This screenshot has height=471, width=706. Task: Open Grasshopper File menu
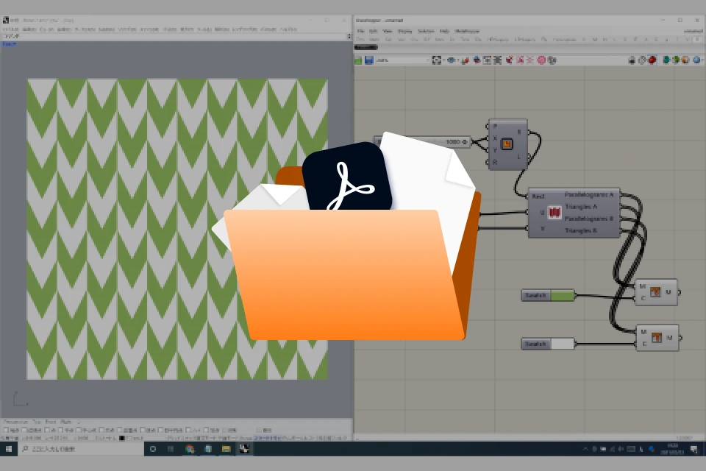[x=360, y=31]
